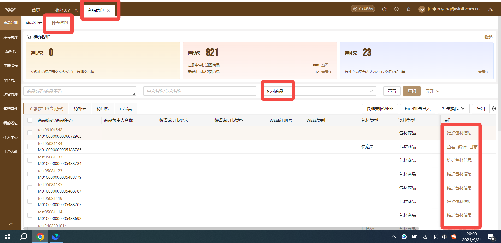The width and height of the screenshot is (501, 243).
Task: Focus the 中文名称/英文名称 input
Action: click(200, 91)
